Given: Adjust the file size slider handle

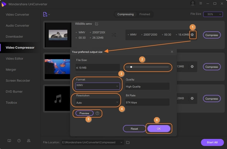Looking at the screenshot, I should tap(131, 67).
